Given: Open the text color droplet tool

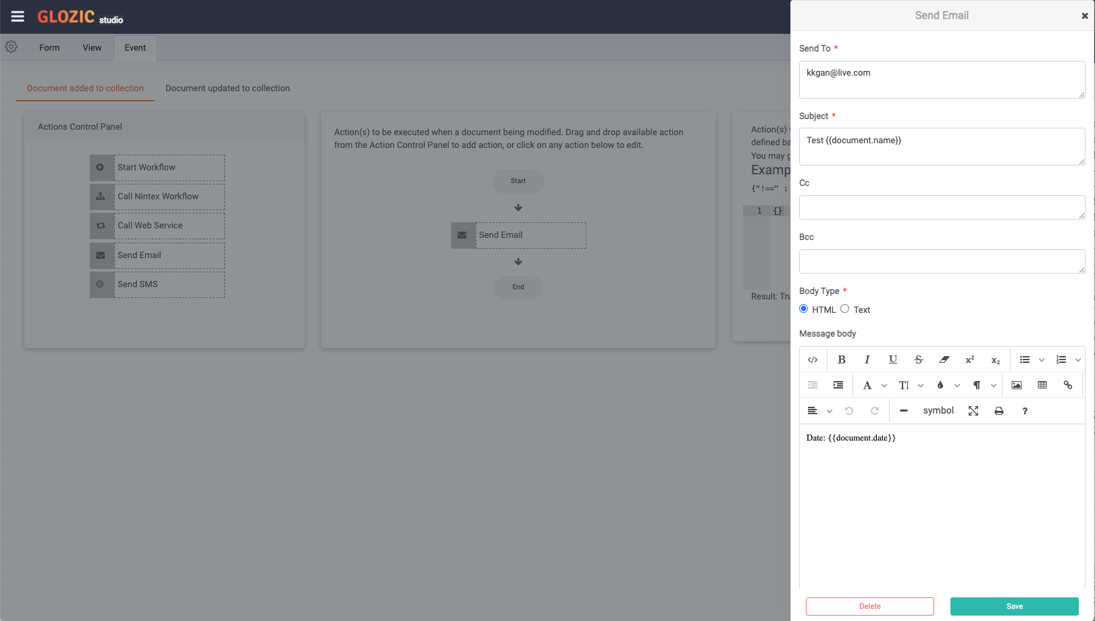Looking at the screenshot, I should [x=940, y=385].
